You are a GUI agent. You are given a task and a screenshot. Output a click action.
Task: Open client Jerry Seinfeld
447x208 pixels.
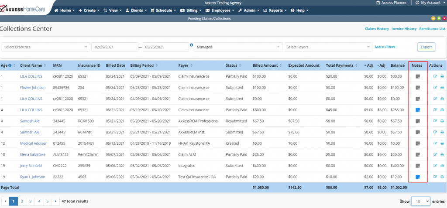click(31, 166)
